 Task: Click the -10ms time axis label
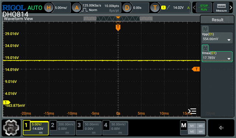72,113
